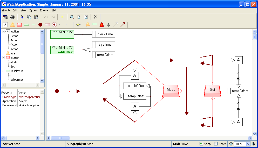This screenshot has height=148, width=258.
Task: Click the Print icon in toolbar
Action: pyautogui.click(x=12, y=17)
